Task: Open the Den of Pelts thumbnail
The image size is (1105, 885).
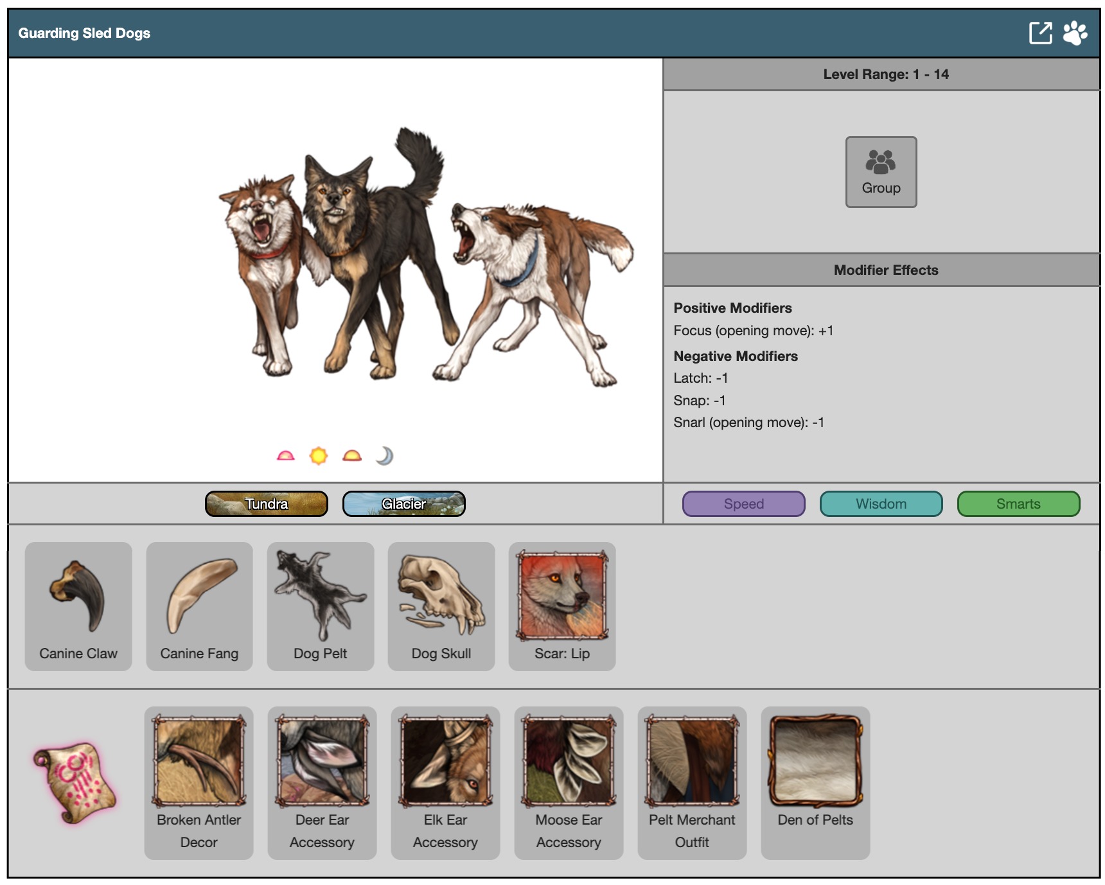Action: (x=815, y=762)
